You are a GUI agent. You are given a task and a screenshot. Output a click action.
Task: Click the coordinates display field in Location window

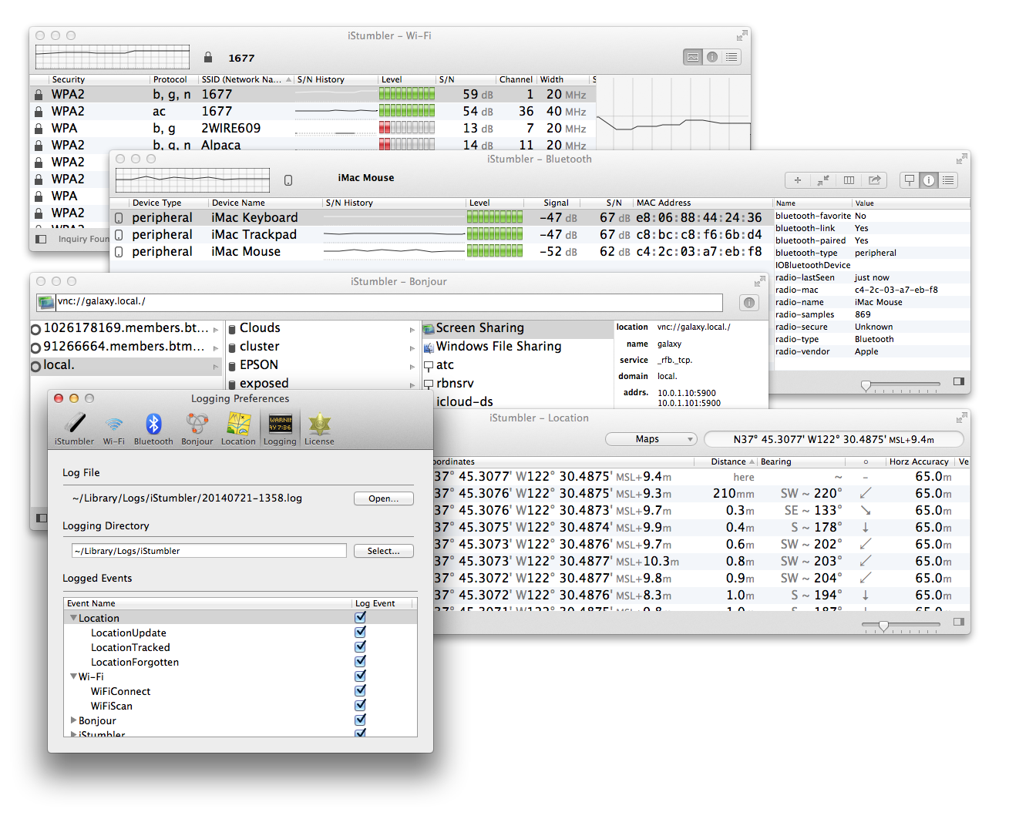(x=834, y=439)
